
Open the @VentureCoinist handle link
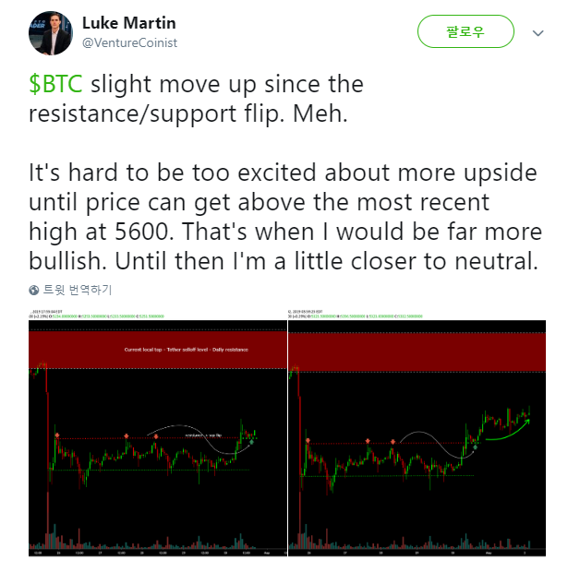pos(129,43)
